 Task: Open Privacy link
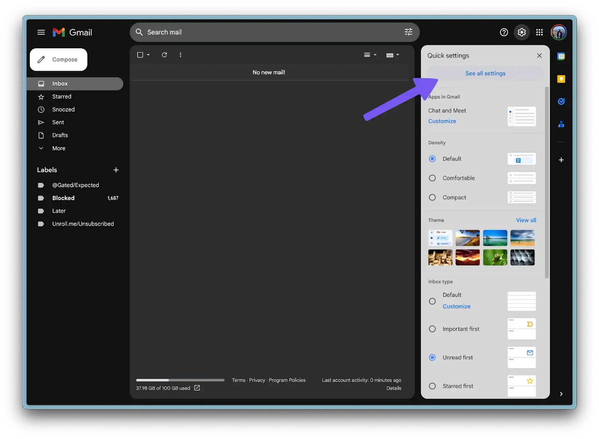[x=257, y=380]
